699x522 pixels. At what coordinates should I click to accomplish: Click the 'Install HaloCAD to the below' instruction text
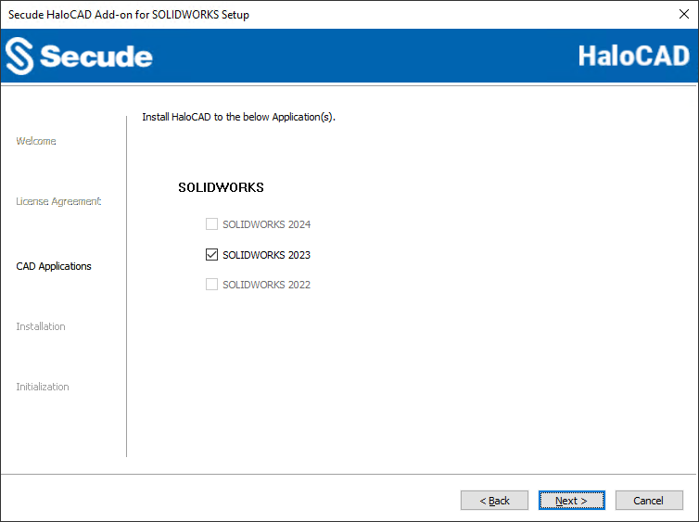(238, 118)
